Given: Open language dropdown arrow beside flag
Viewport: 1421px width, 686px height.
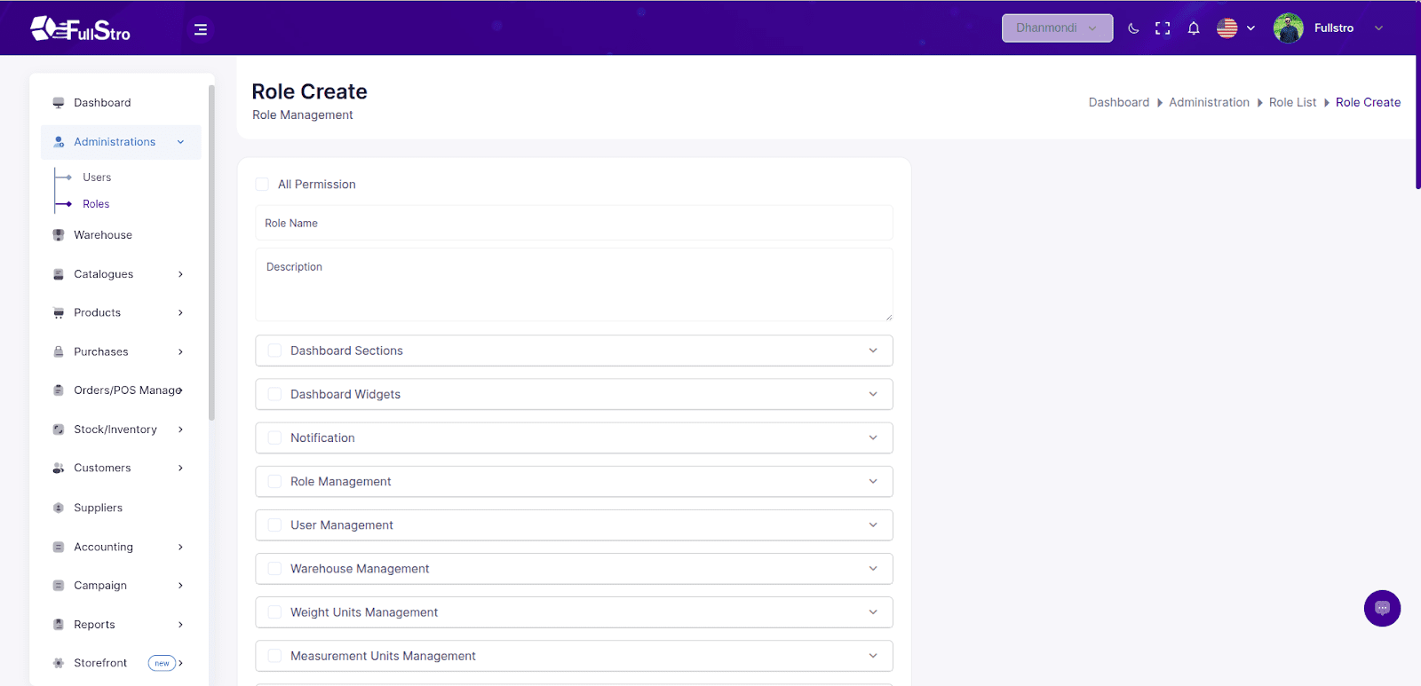Looking at the screenshot, I should coord(1250,28).
